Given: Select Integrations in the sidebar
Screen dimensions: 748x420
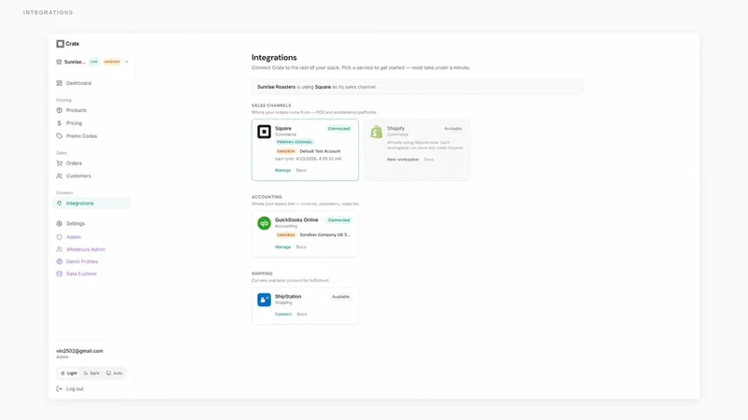Looking at the screenshot, I should tap(91, 203).
